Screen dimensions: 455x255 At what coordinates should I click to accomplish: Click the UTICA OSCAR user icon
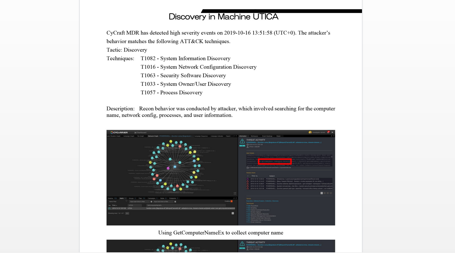click(x=248, y=147)
